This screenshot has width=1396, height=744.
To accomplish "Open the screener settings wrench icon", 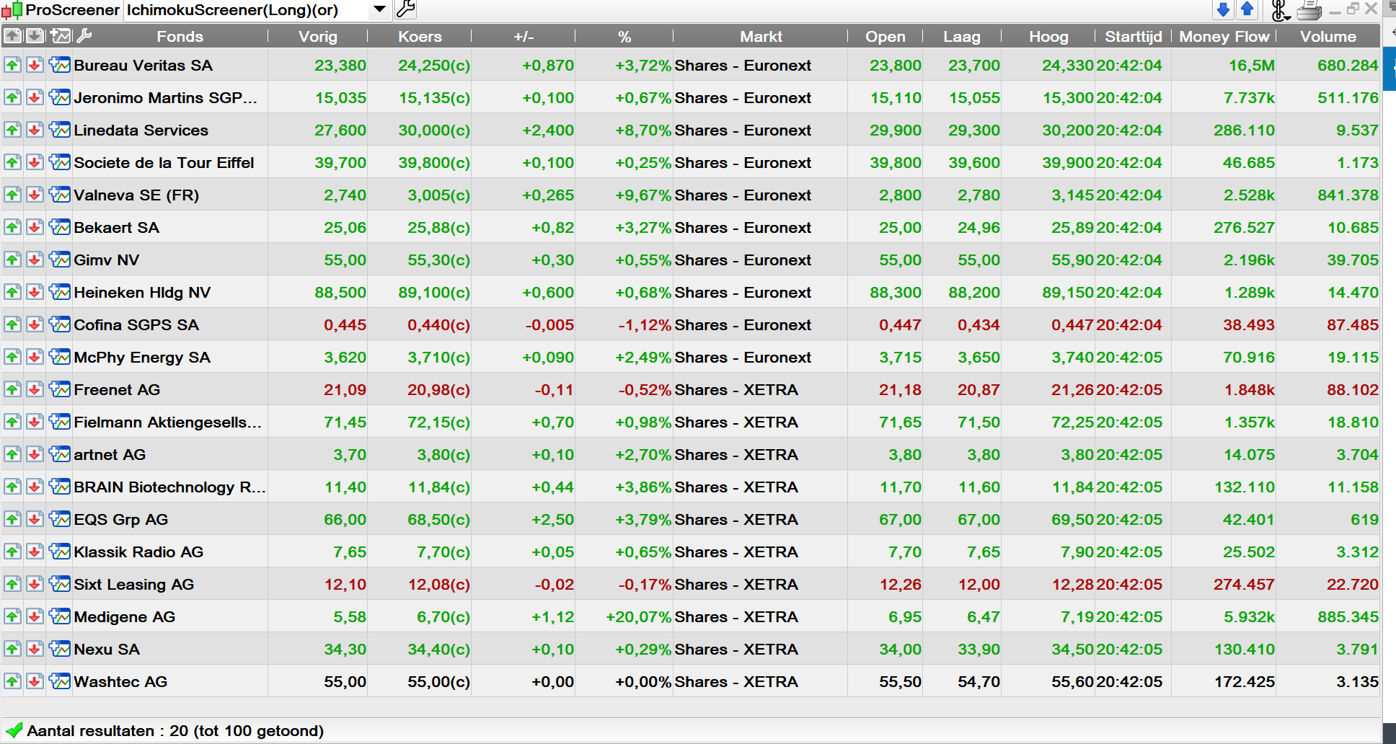I will (x=406, y=9).
